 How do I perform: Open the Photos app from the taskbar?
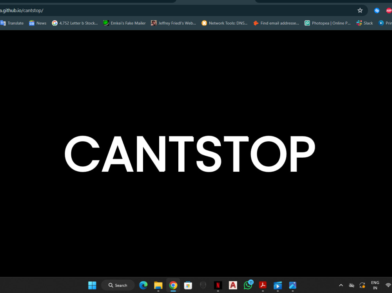coord(293,285)
